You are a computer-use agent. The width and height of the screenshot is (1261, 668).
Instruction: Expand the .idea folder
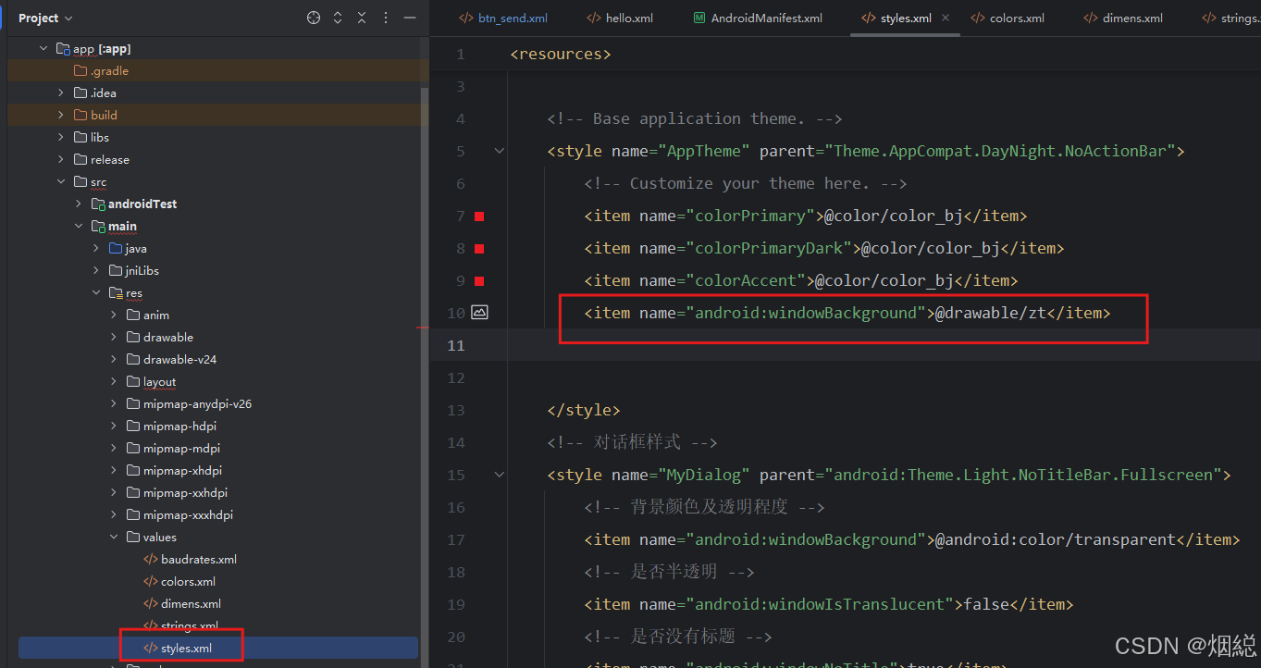(x=61, y=93)
